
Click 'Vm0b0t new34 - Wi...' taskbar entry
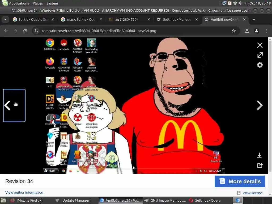click(x=121, y=200)
